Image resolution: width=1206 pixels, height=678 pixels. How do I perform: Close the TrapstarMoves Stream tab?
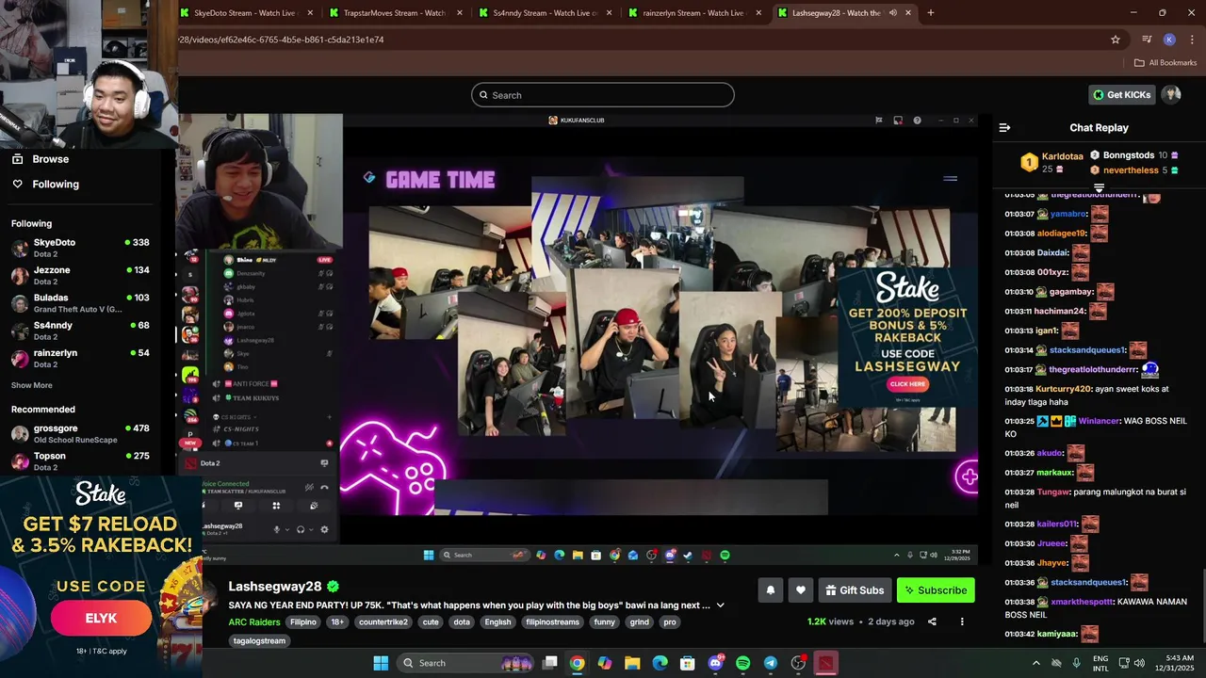pyautogui.click(x=460, y=13)
